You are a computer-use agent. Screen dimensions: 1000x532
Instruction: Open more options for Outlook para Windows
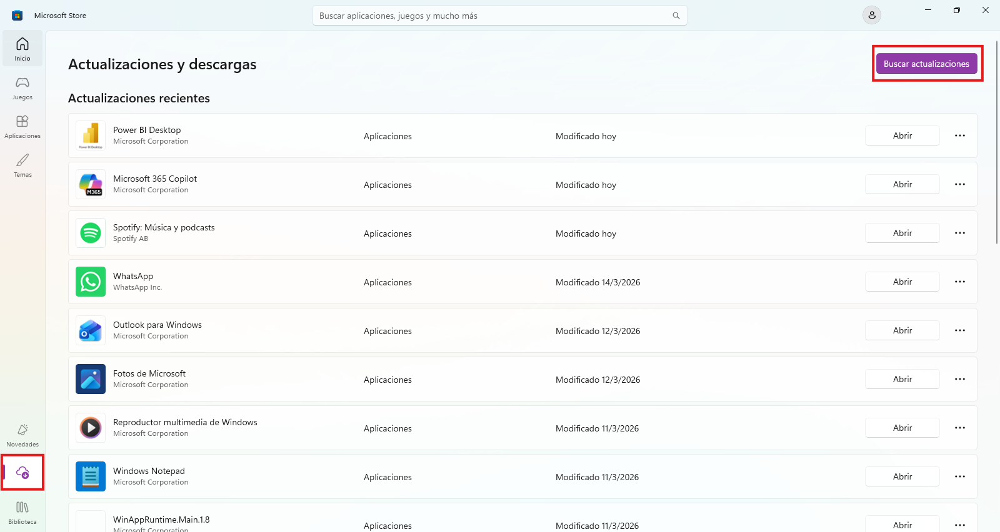(960, 330)
